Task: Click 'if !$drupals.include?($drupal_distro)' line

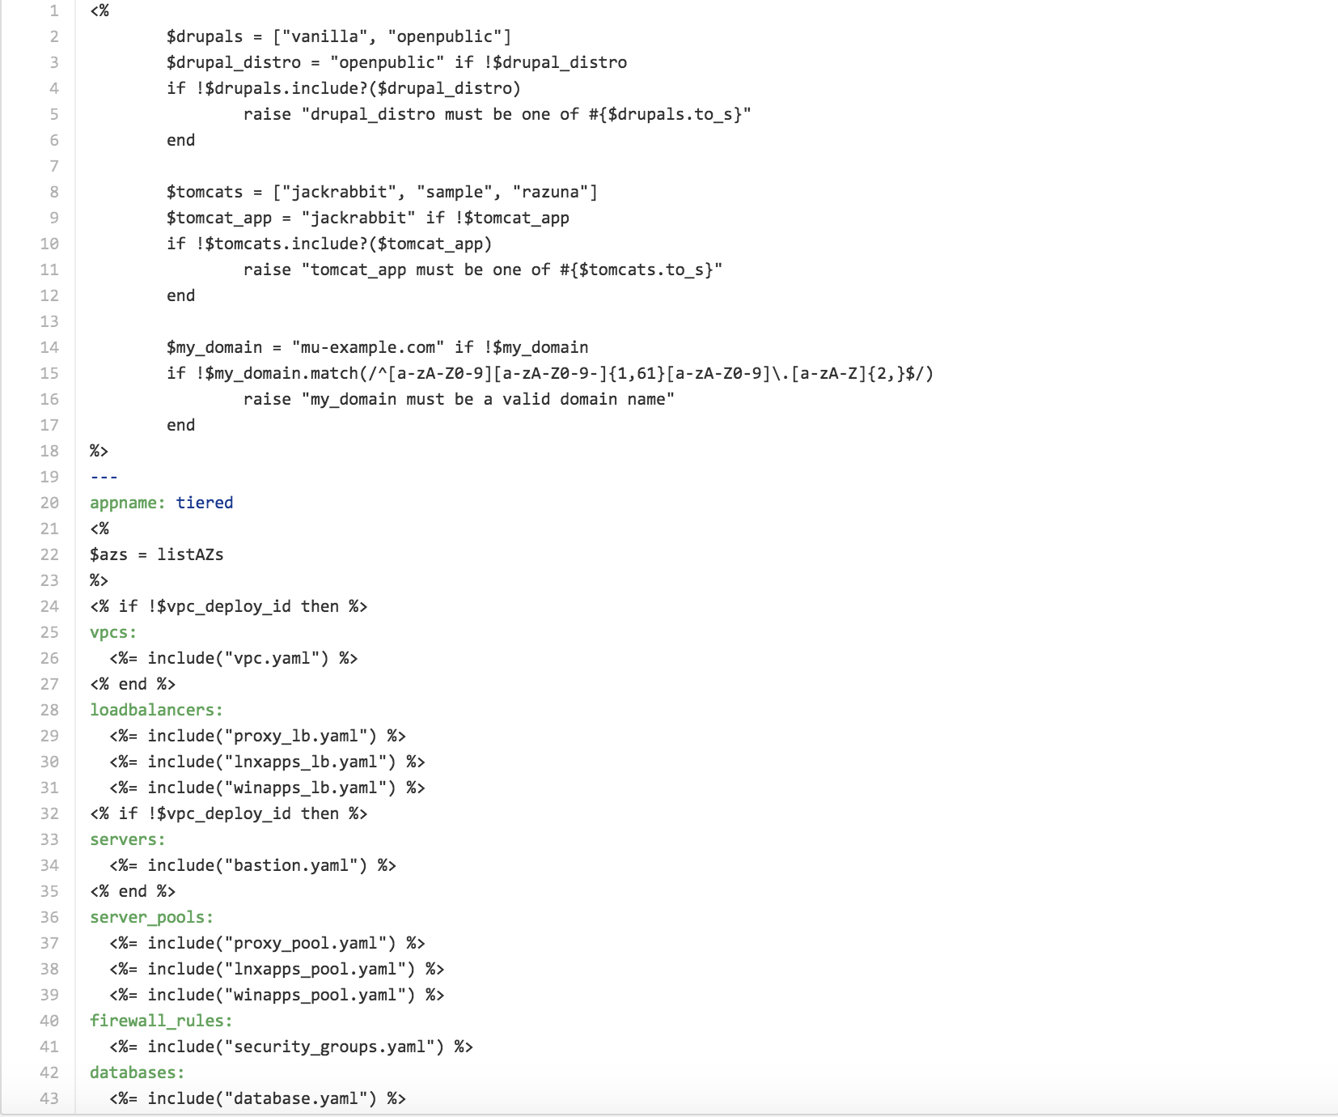Action: coord(344,88)
